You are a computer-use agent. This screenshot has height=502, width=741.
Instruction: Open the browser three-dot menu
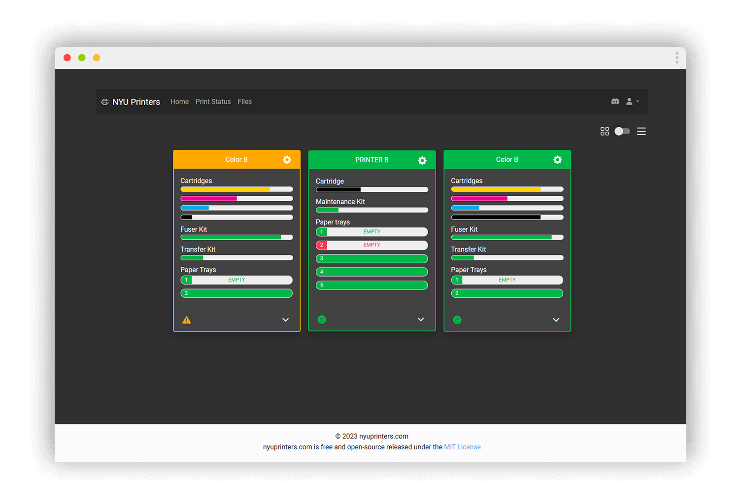coord(676,58)
